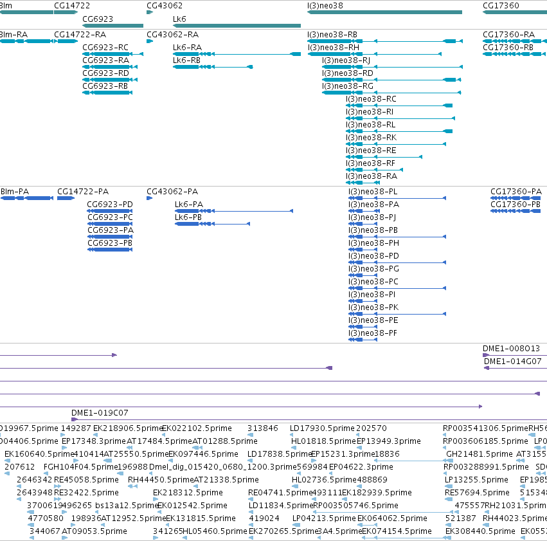Click protein l(3)neo38-PD
The image size is (547, 541).
[373, 256]
